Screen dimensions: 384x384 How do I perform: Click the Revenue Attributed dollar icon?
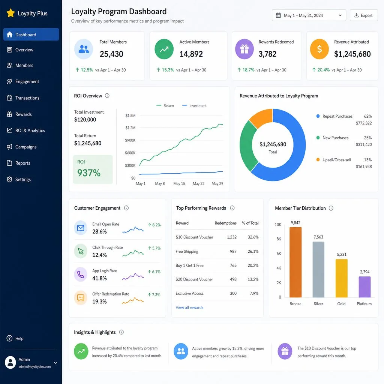(x=319, y=49)
